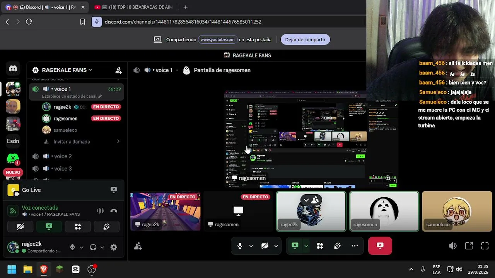The width and height of the screenshot is (495, 278).
Task: Open the Esdn server in sidebar
Action: 13,141
